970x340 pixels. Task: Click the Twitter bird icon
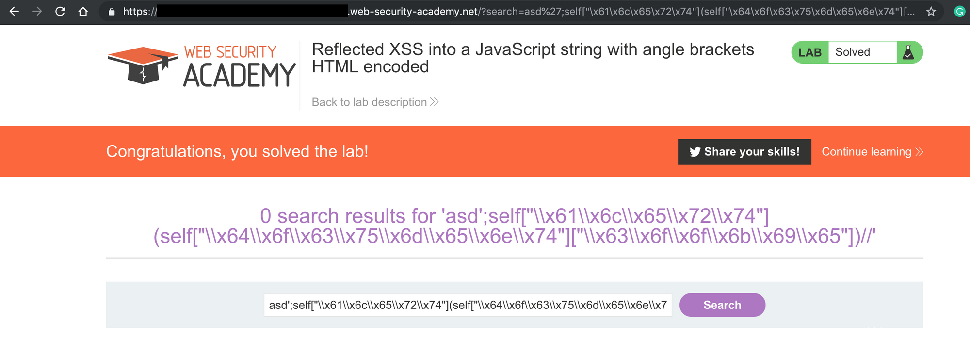[695, 152]
